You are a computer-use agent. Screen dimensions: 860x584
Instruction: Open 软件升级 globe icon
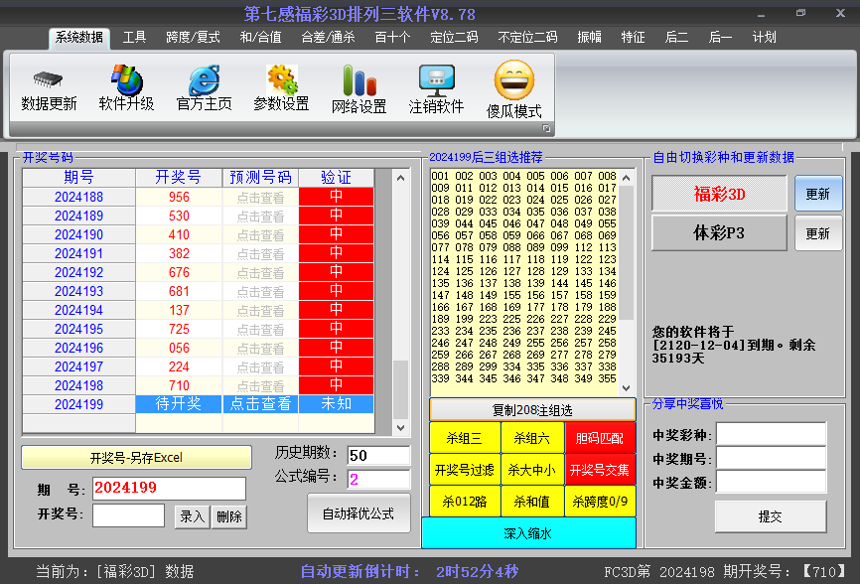tap(127, 80)
